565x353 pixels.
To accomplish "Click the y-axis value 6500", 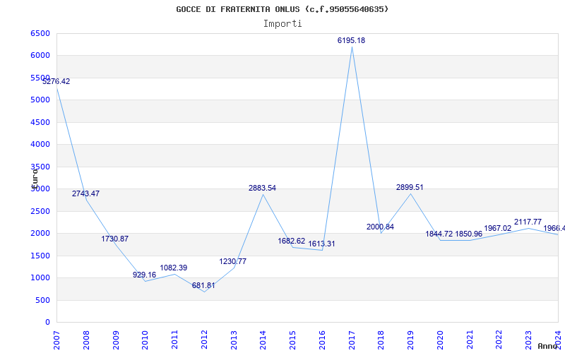I will pyautogui.click(x=40, y=33).
